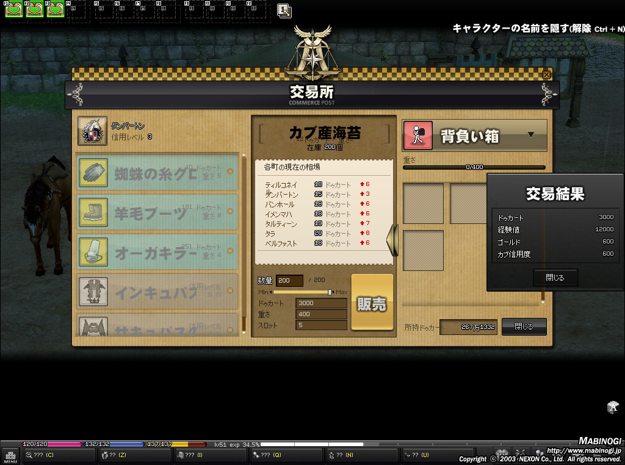The width and height of the screenshot is (625, 465).
Task: Activate the F2 green heart hotkey skill
Action: click(x=34, y=9)
